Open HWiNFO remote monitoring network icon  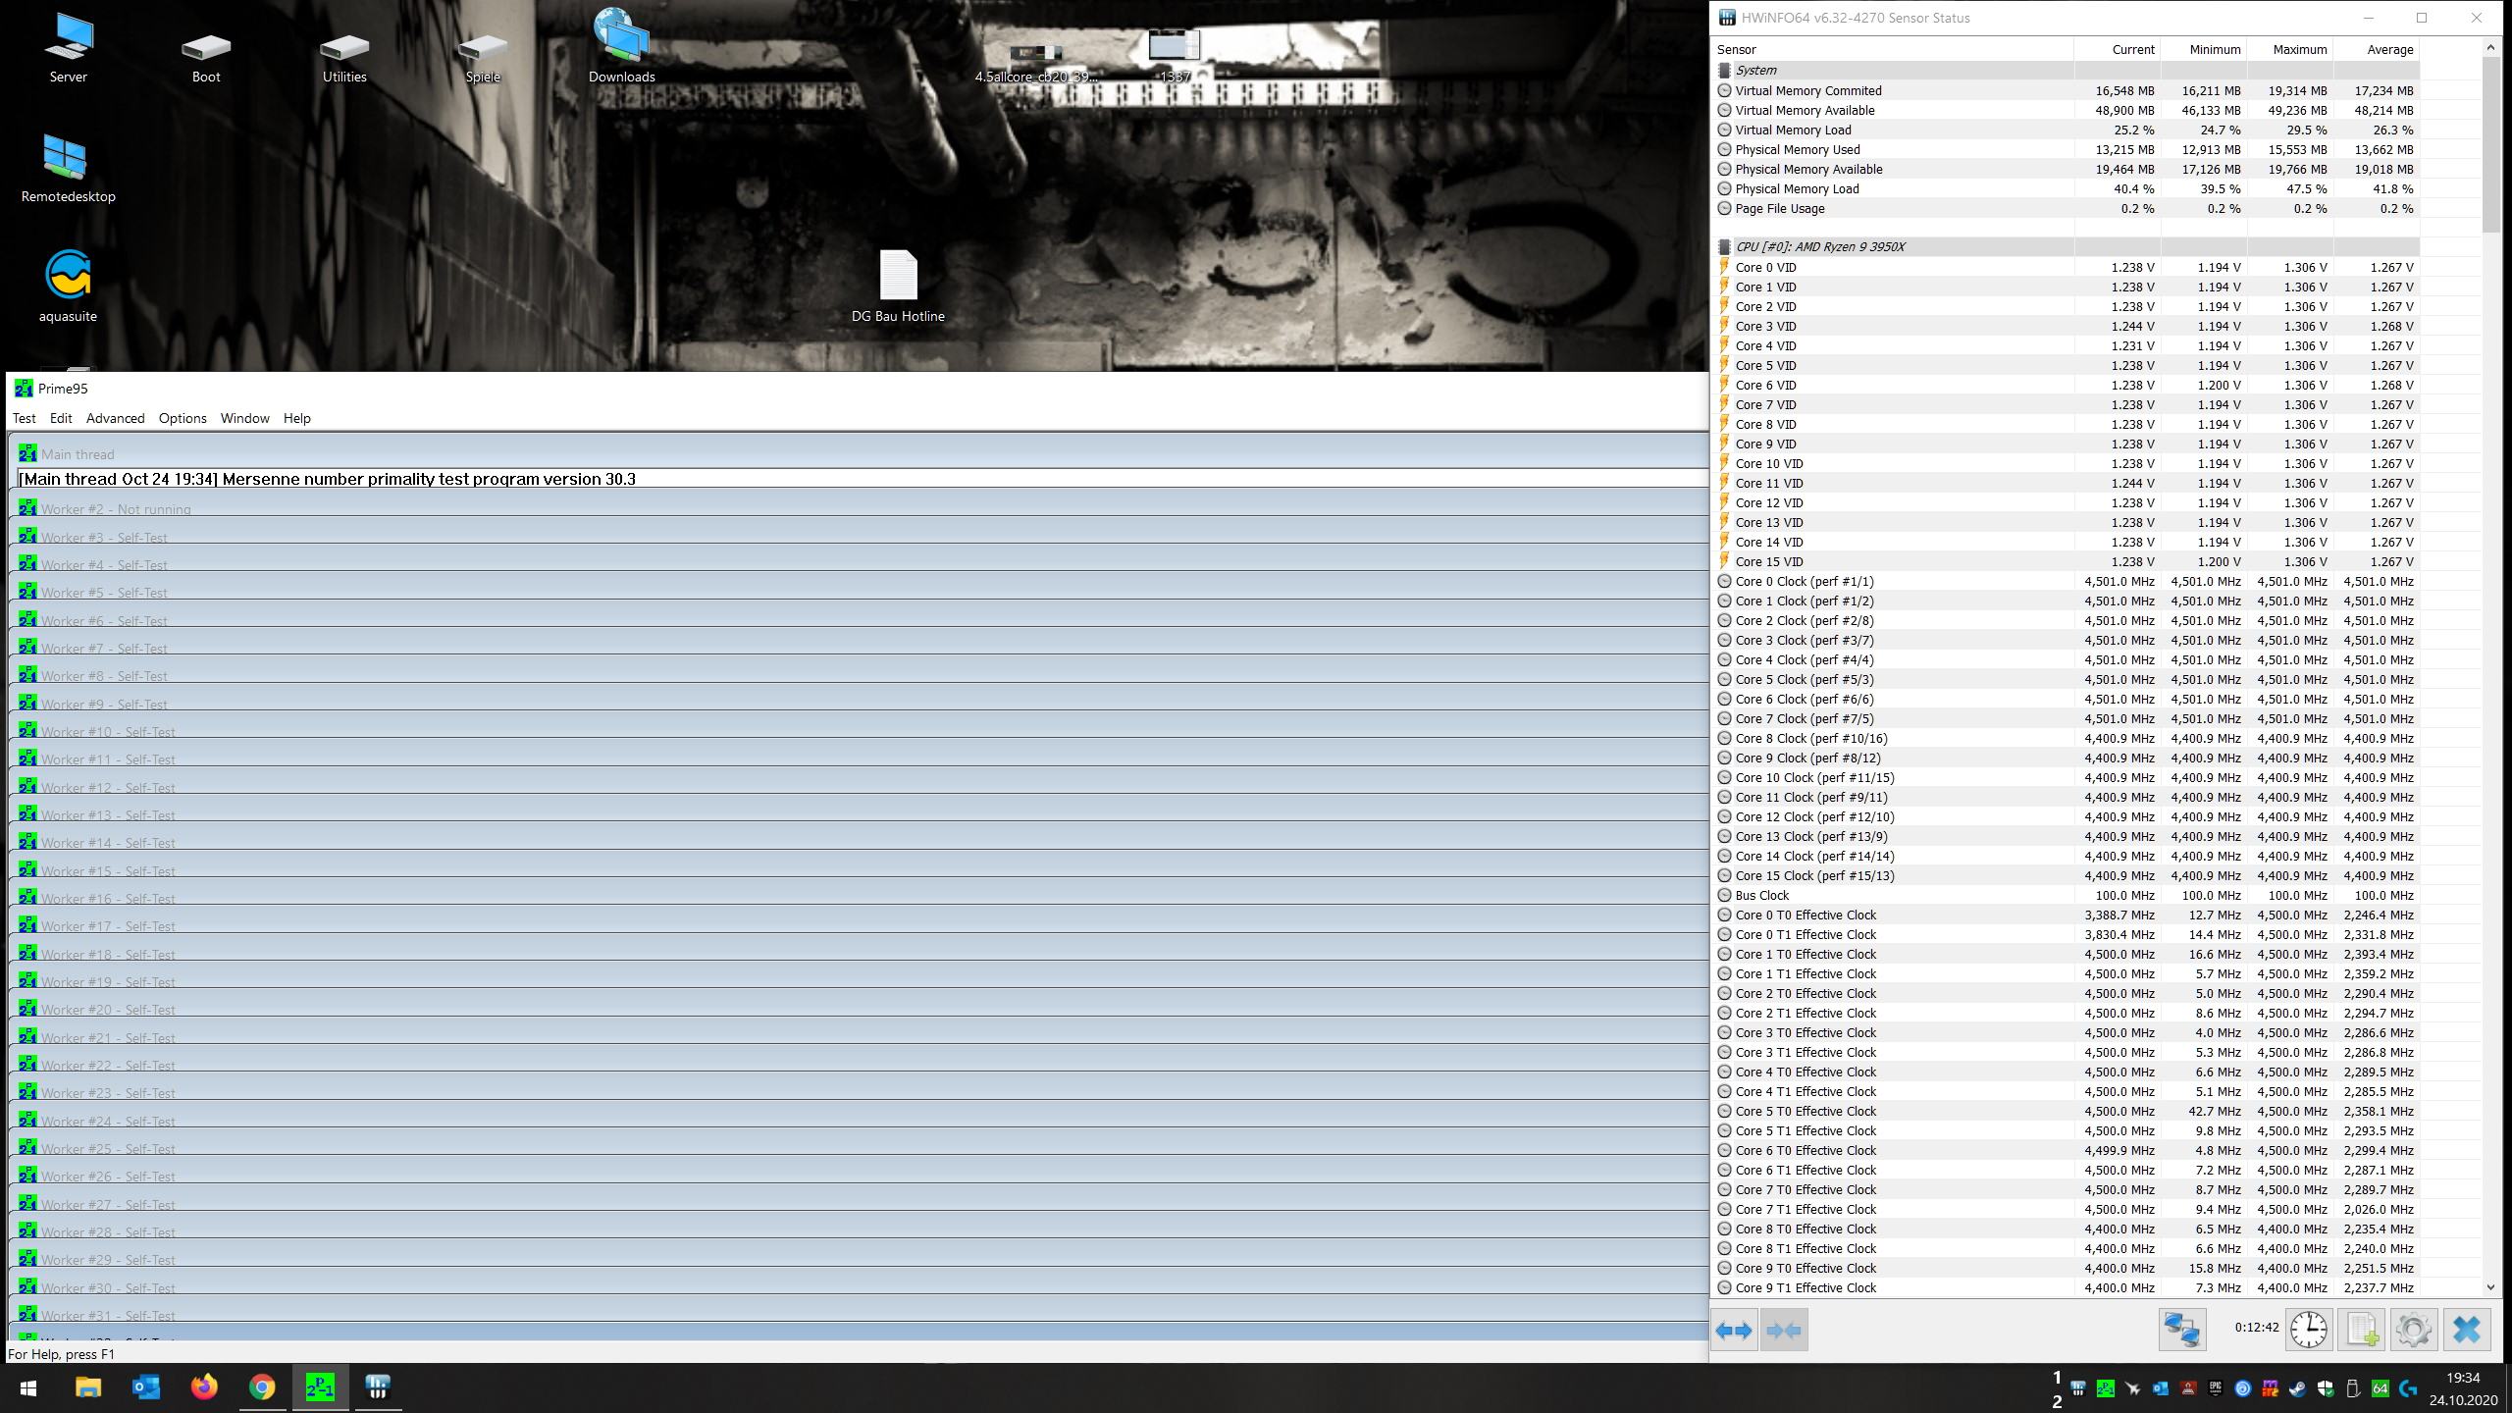point(2182,1331)
